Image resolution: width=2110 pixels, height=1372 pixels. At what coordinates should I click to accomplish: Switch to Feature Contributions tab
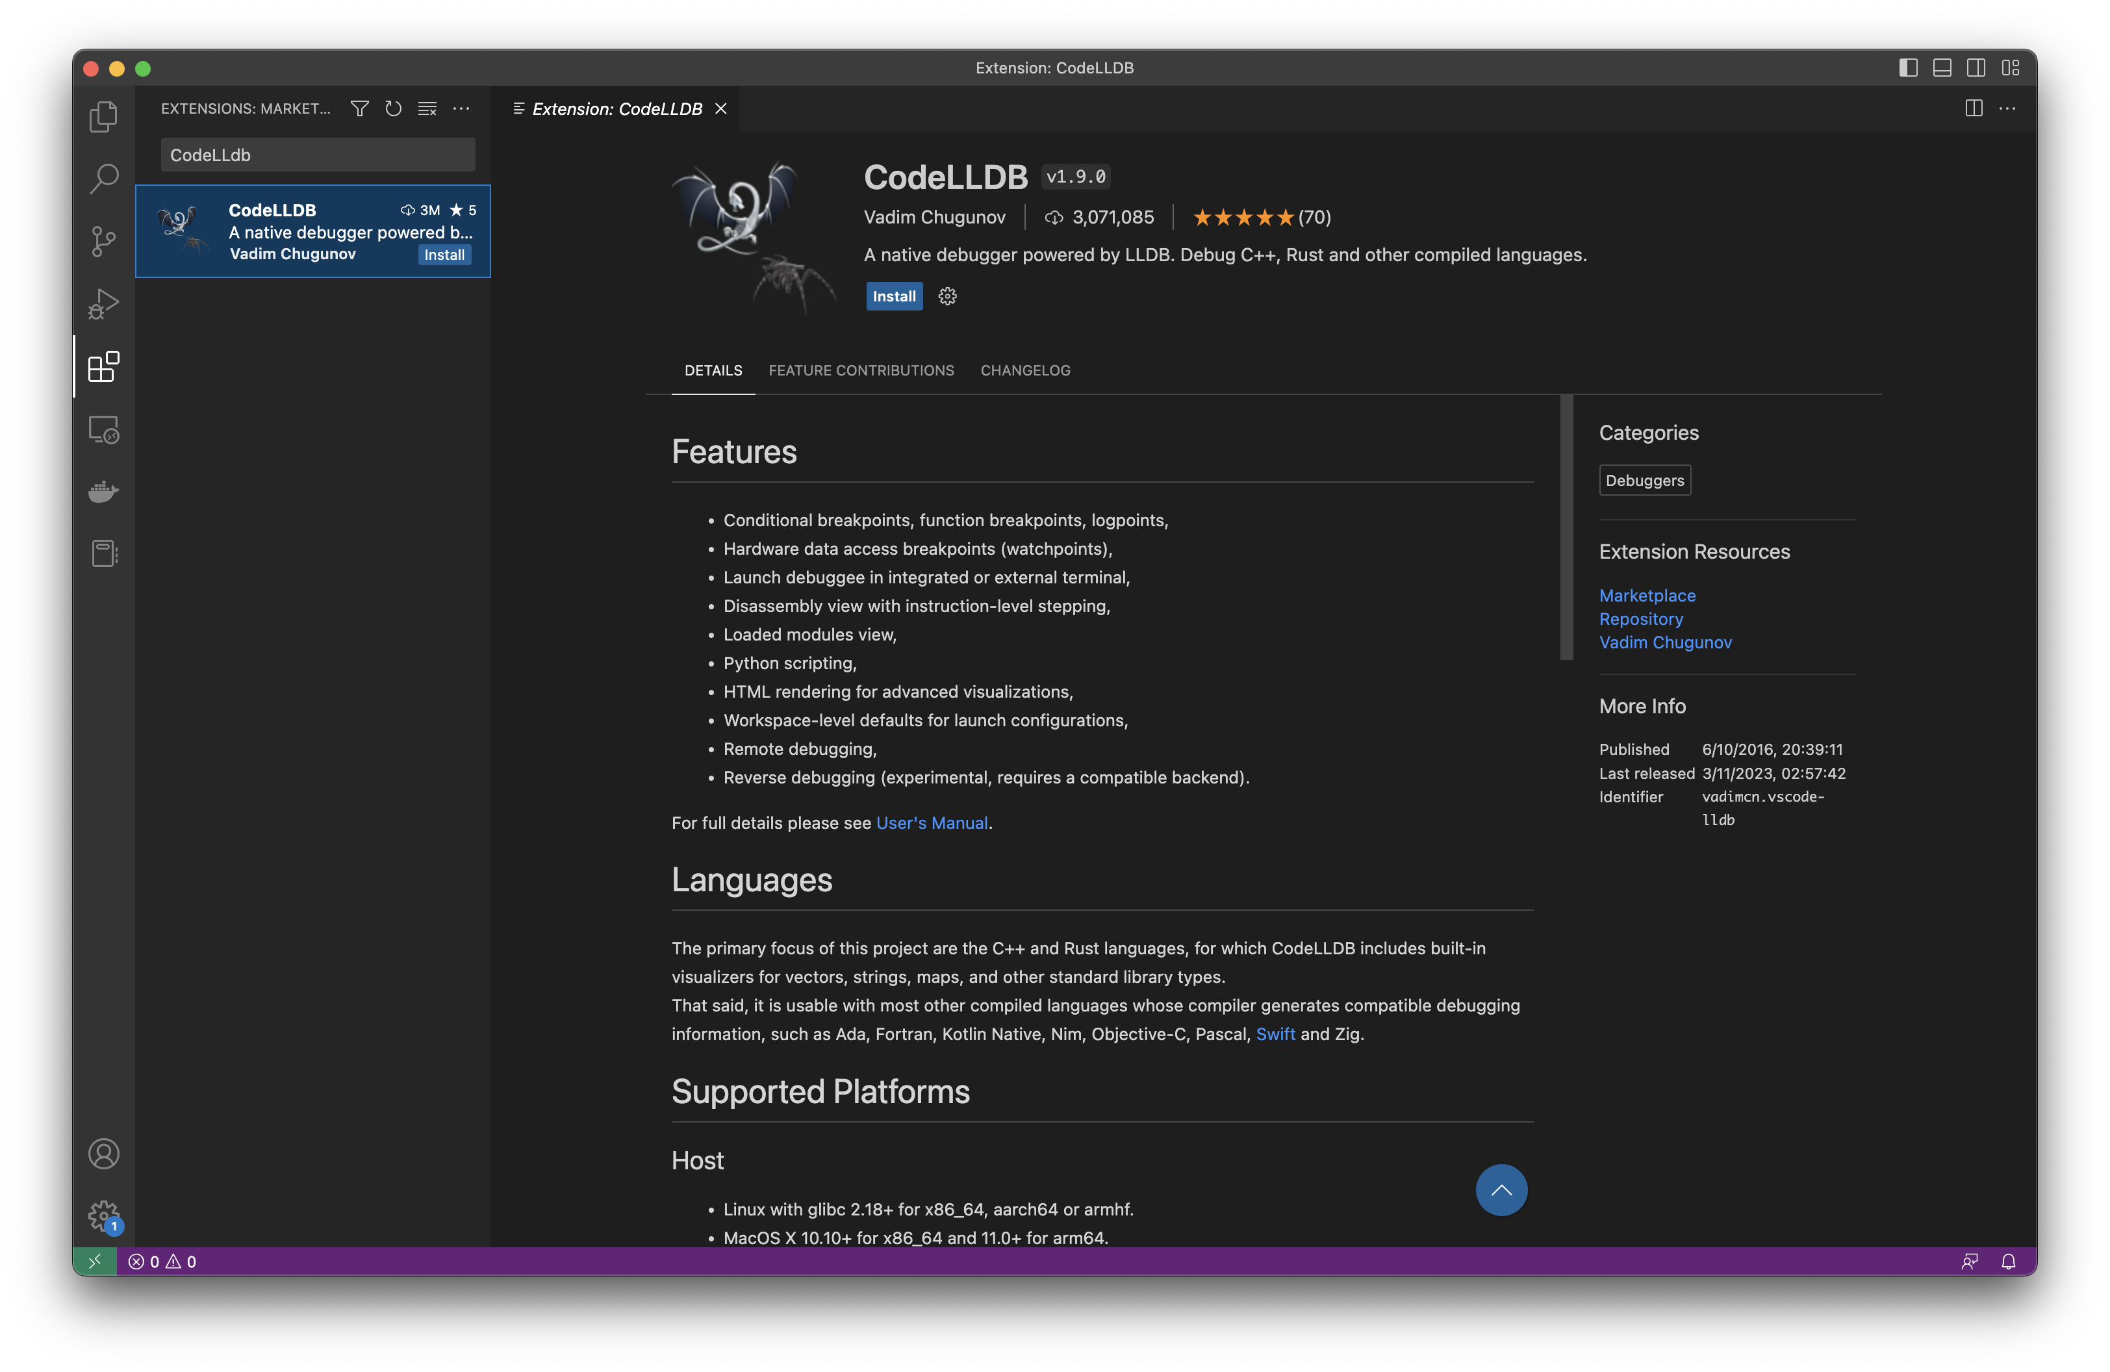[861, 370]
